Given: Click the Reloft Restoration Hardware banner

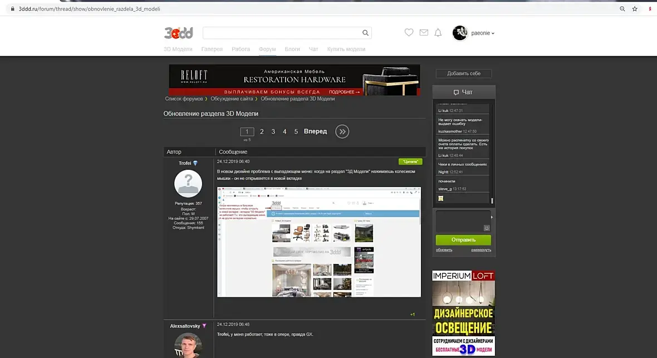Looking at the screenshot, I should [x=295, y=80].
